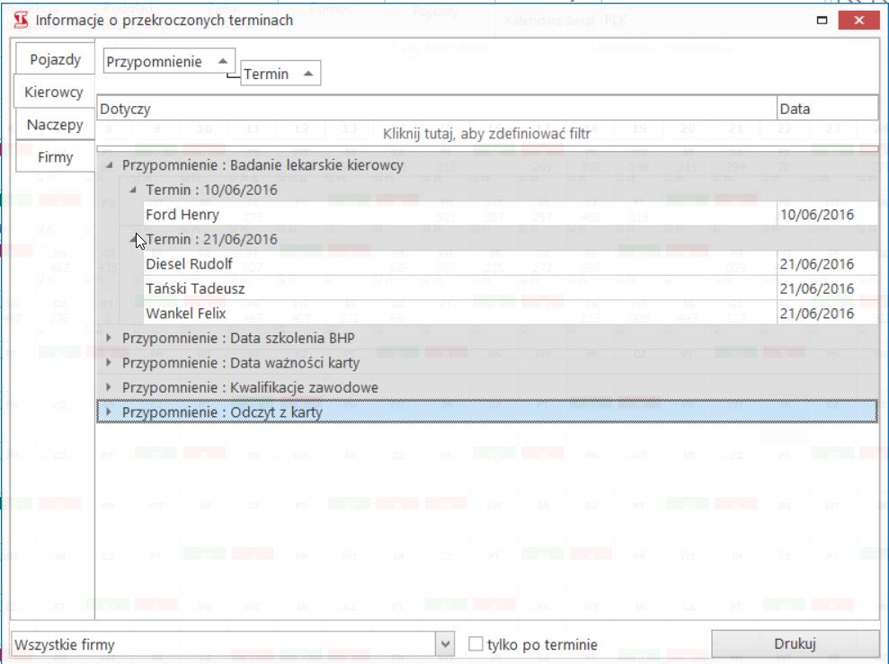Image resolution: width=889 pixels, height=664 pixels.
Task: Click the filter definition row
Action: pyautogui.click(x=486, y=134)
